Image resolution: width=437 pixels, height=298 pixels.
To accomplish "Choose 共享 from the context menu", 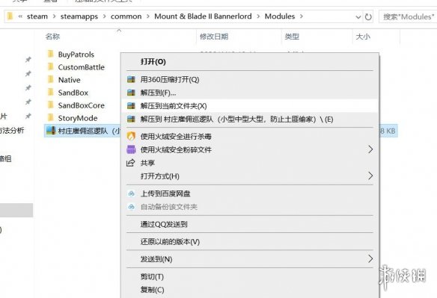I will (x=250, y=163).
